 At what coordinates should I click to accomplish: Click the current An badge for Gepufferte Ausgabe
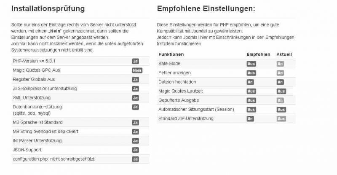tap(280, 100)
